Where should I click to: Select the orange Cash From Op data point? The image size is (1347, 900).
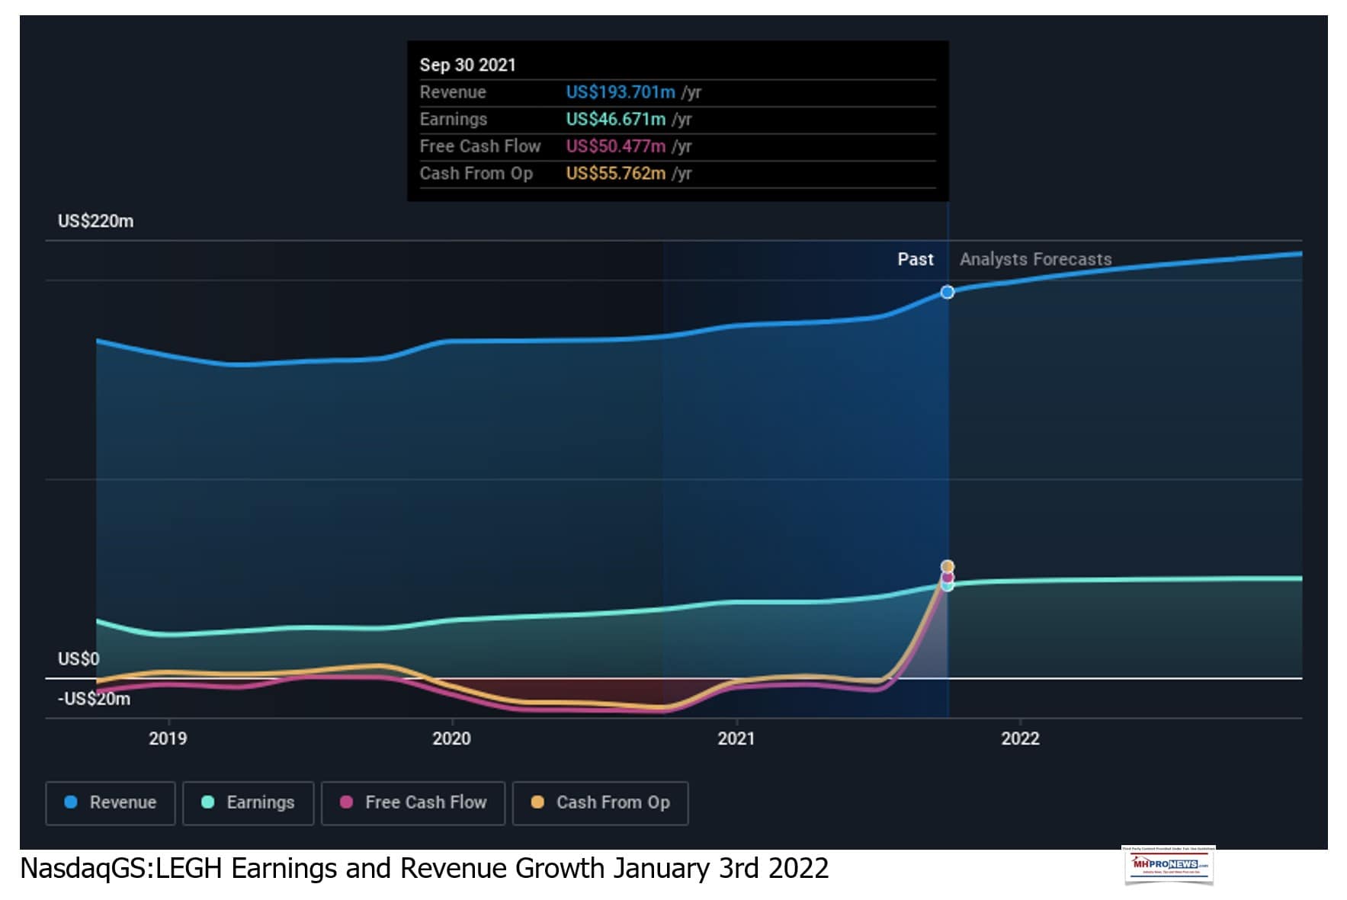point(947,566)
